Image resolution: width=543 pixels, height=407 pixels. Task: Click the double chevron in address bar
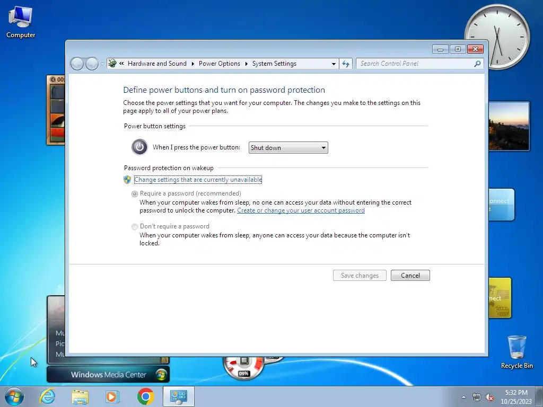click(121, 64)
